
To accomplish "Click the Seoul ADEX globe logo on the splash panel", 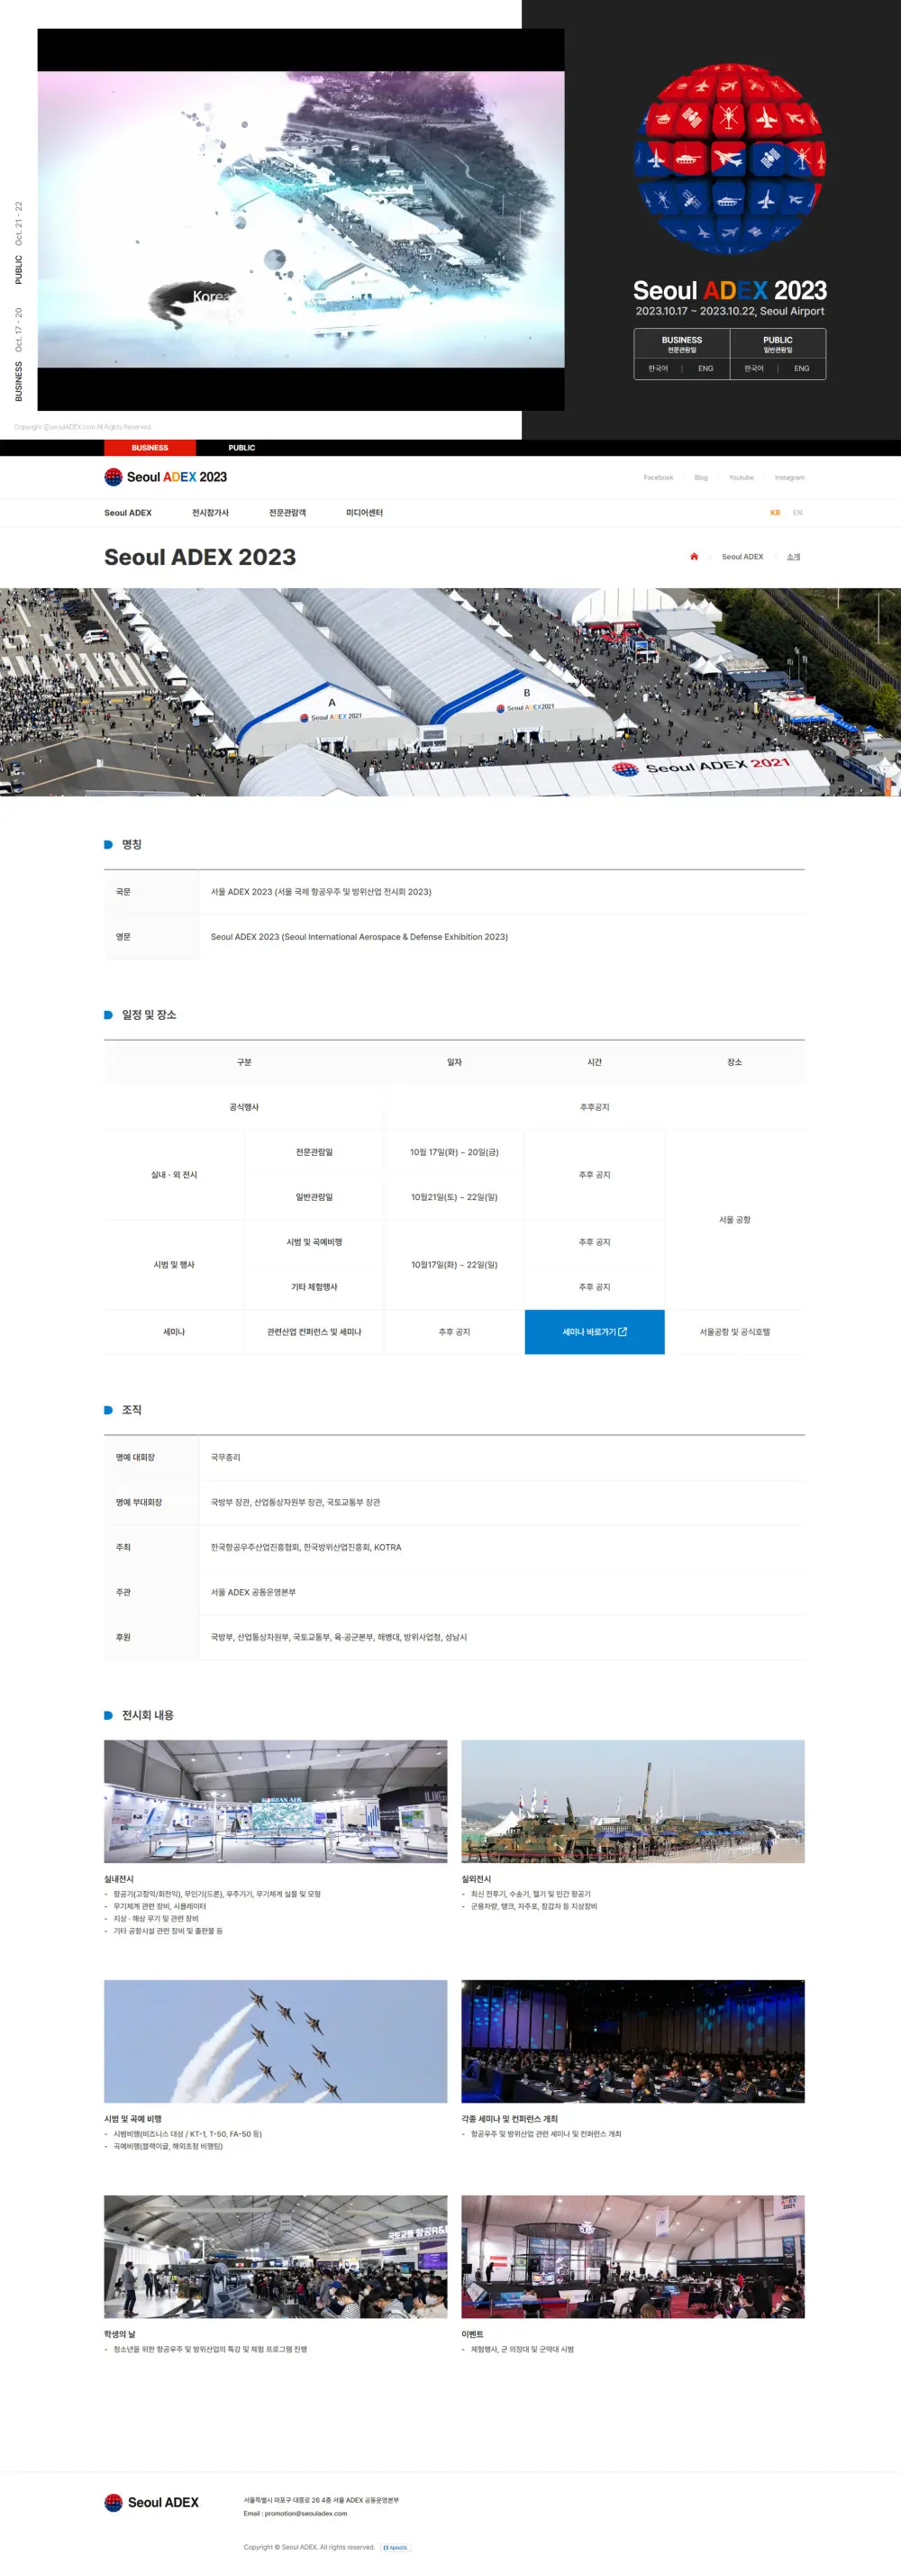I will point(729,158).
